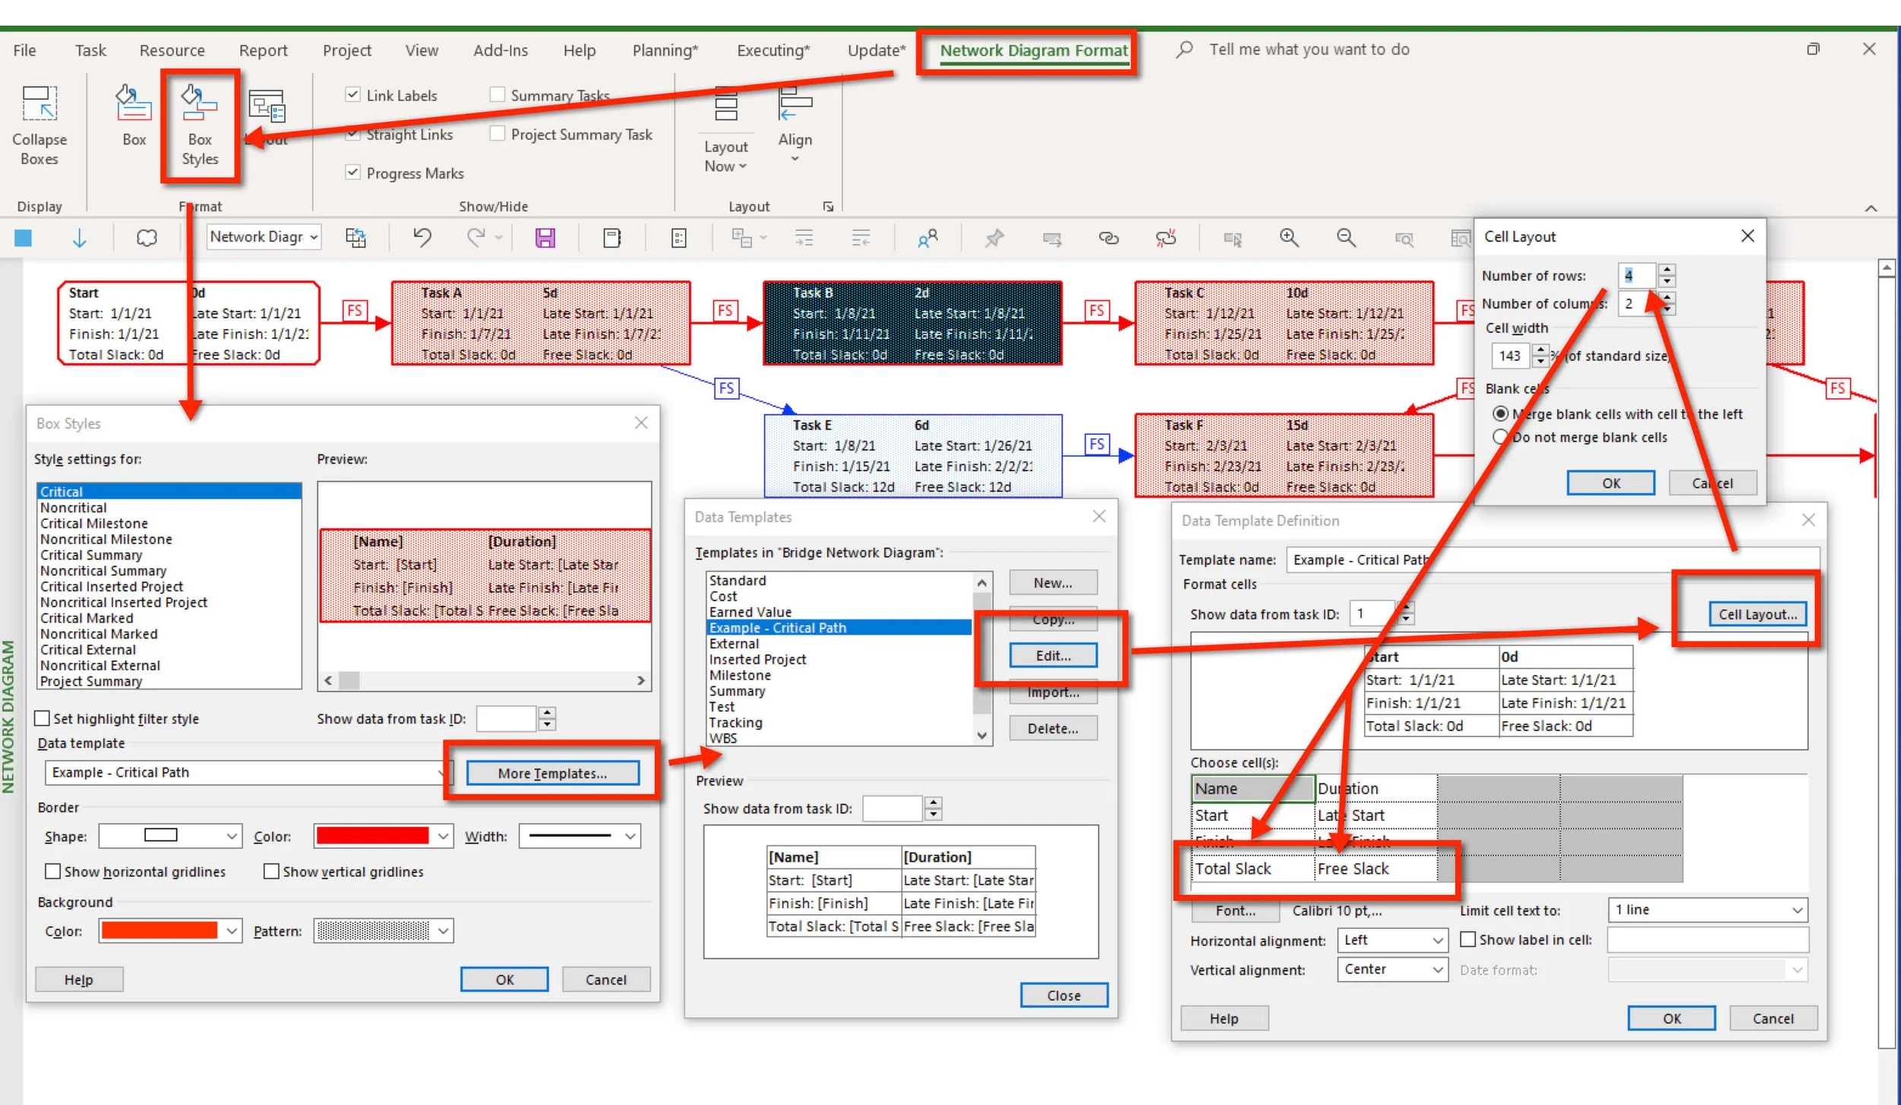This screenshot has height=1105, width=1901.
Task: Click the Zoom Out magnifier icon
Action: pyautogui.click(x=1346, y=239)
